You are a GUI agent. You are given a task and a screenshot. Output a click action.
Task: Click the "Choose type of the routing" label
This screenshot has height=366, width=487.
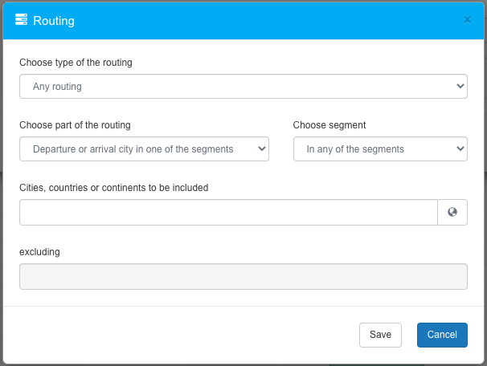(x=76, y=63)
